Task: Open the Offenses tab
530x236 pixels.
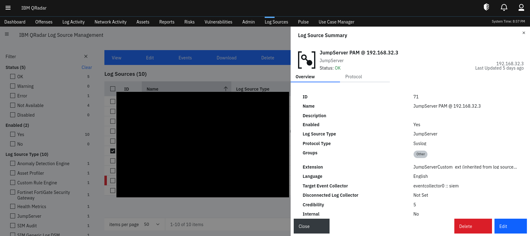Action: [x=44, y=22]
